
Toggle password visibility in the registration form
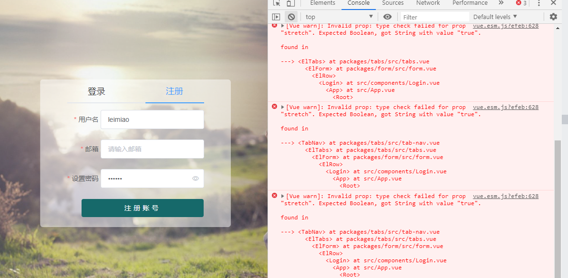[196, 178]
